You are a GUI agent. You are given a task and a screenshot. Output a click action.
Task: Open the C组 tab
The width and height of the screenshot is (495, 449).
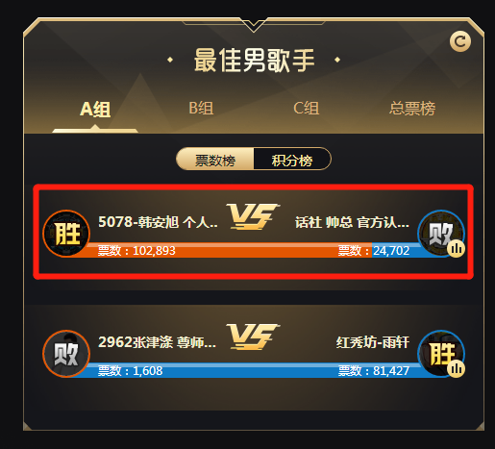click(x=306, y=109)
